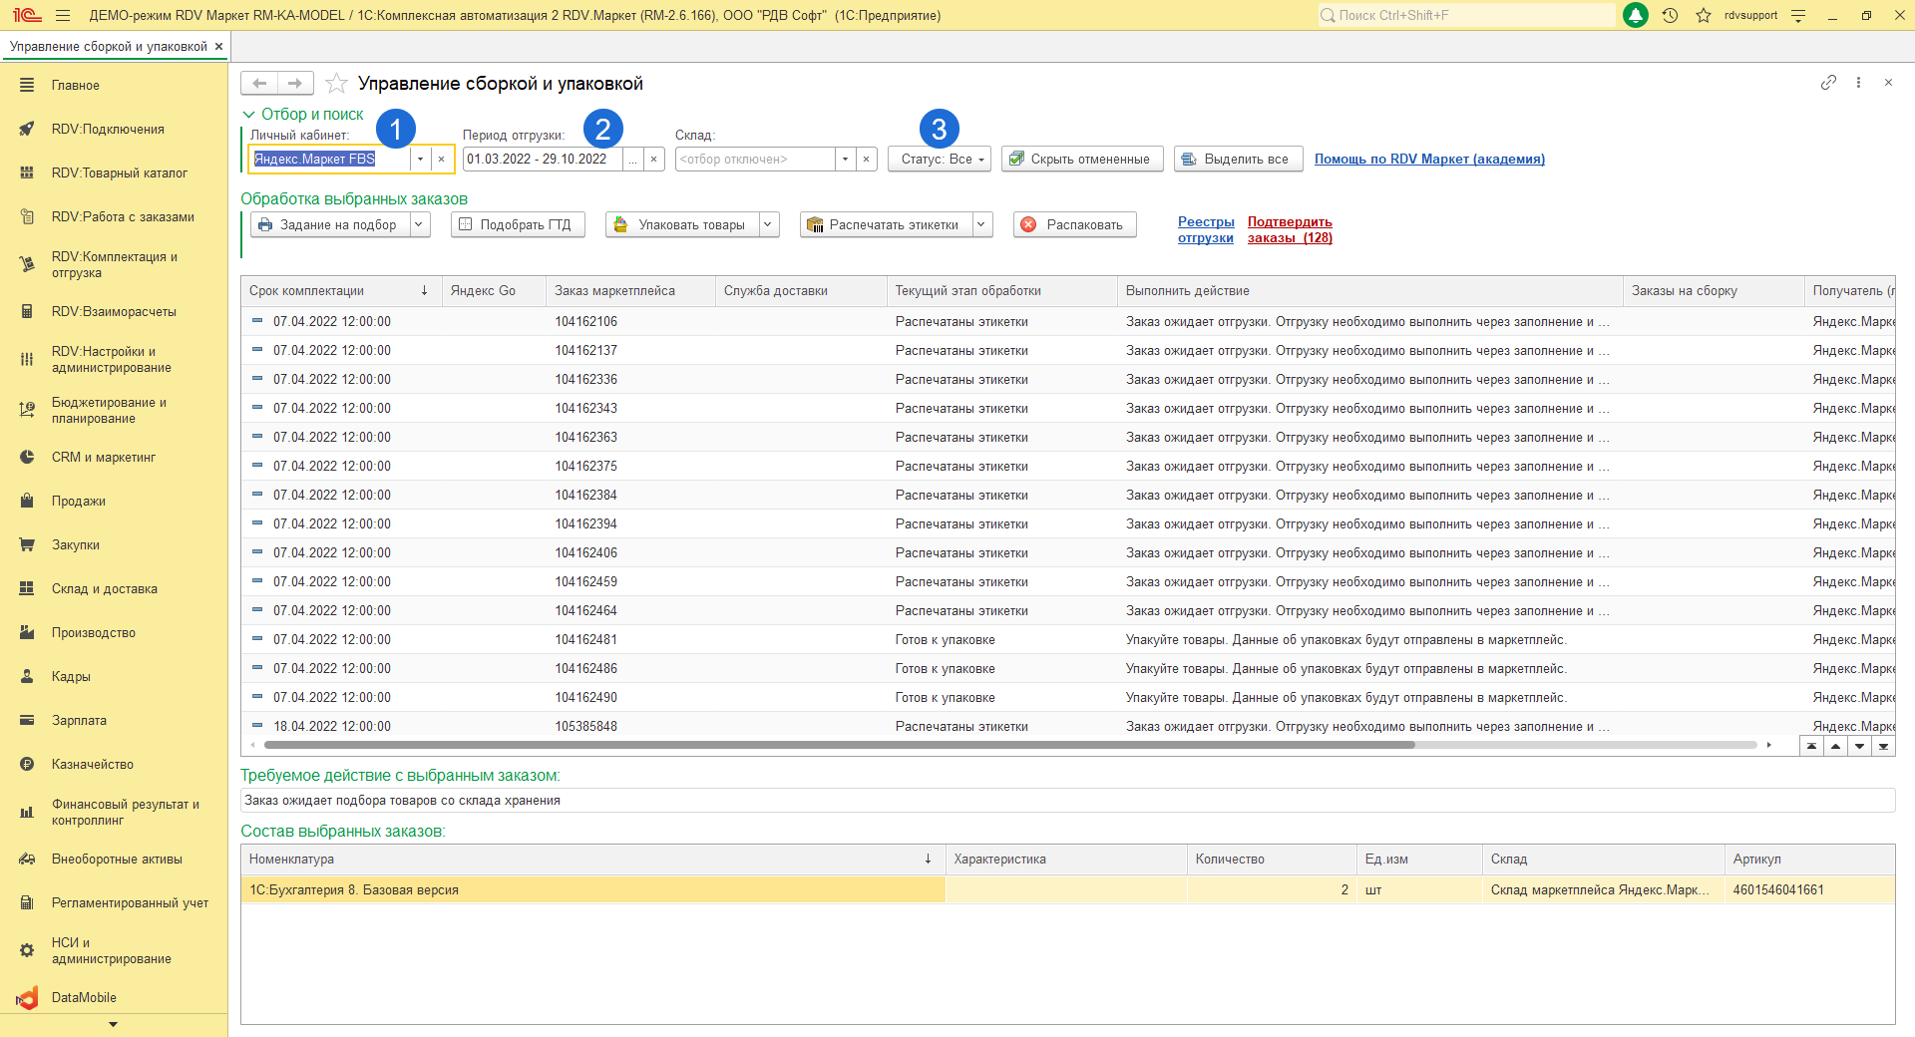This screenshot has width=1915, height=1037.
Task: Select order row 104162106
Action: click(x=585, y=322)
